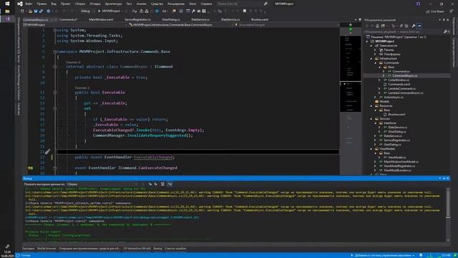Open the output source dropdown showing Сборка
This screenshot has height=258, width=458.
[x=102, y=184]
